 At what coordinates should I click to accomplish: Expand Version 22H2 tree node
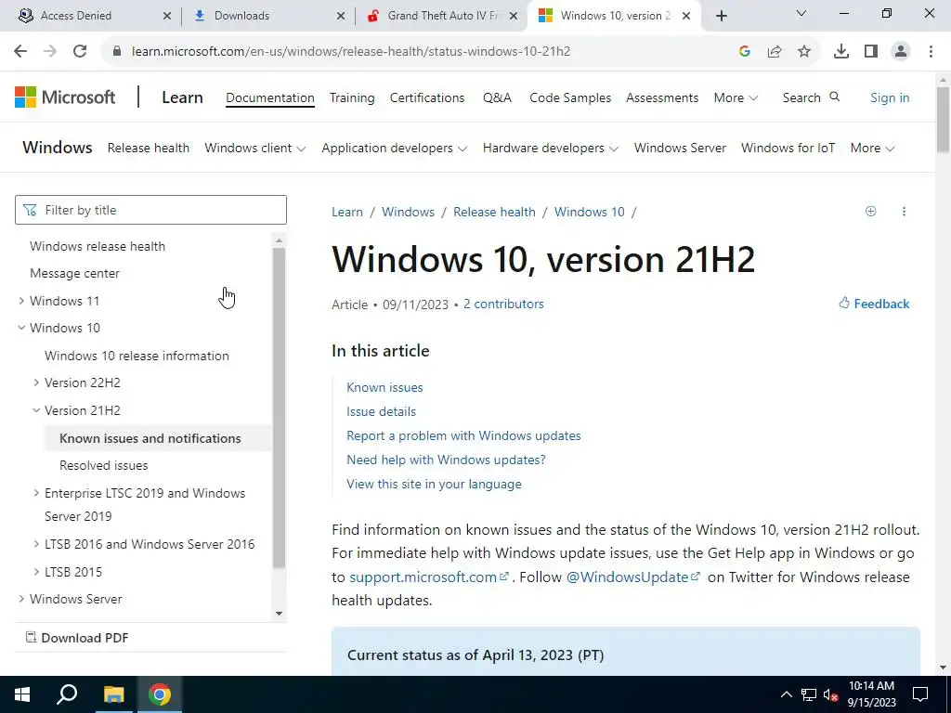coord(36,382)
